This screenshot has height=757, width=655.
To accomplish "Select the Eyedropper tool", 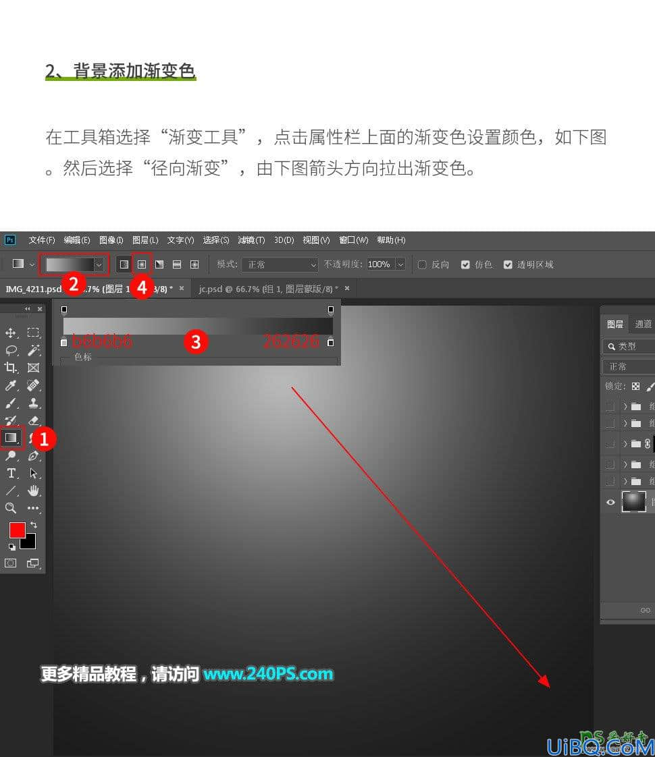I will click(x=10, y=385).
